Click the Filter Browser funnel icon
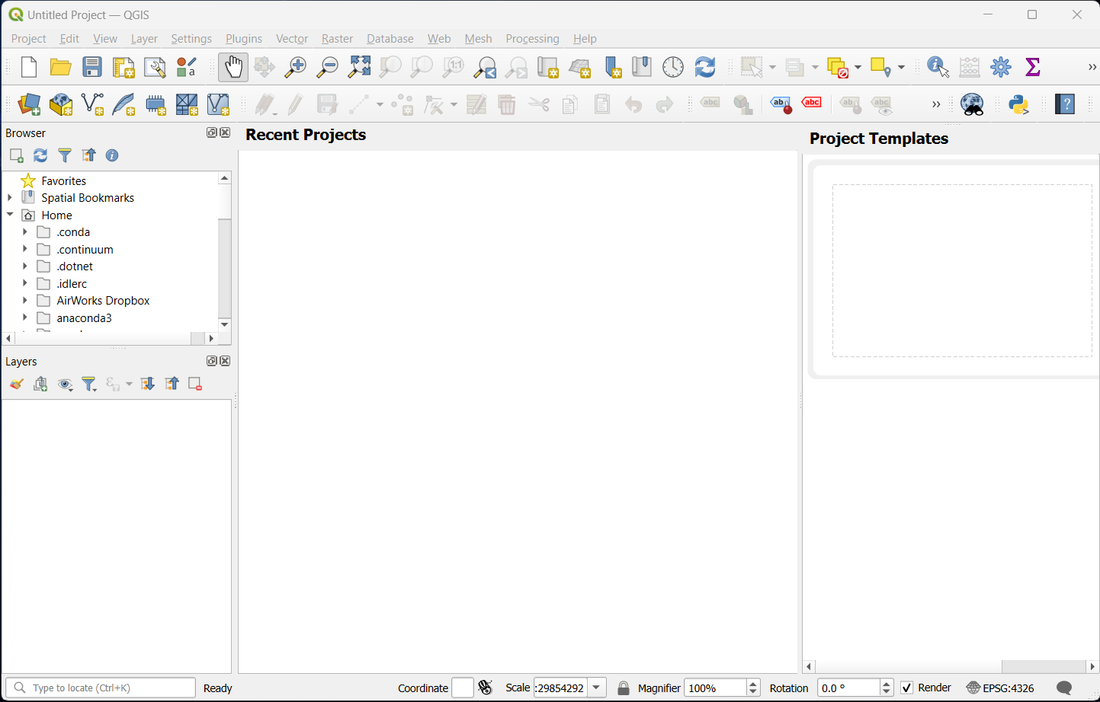This screenshot has width=1100, height=702. coord(65,155)
